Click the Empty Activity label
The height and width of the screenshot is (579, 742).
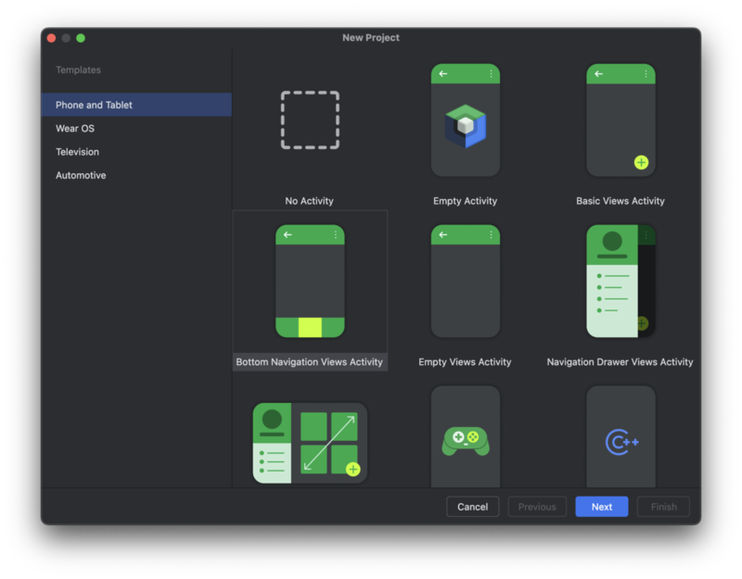click(x=466, y=201)
